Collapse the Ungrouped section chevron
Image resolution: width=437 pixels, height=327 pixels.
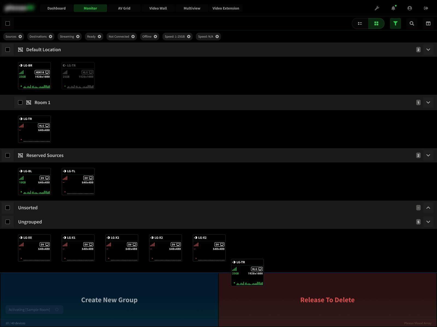tap(428, 222)
